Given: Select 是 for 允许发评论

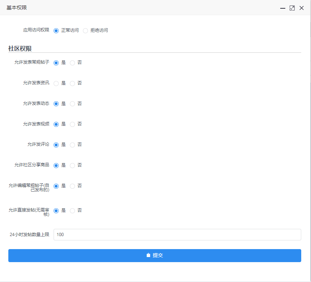Looking at the screenshot, I should pyautogui.click(x=56, y=145).
